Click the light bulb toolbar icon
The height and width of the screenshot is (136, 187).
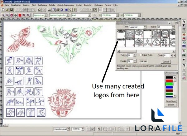71,10
